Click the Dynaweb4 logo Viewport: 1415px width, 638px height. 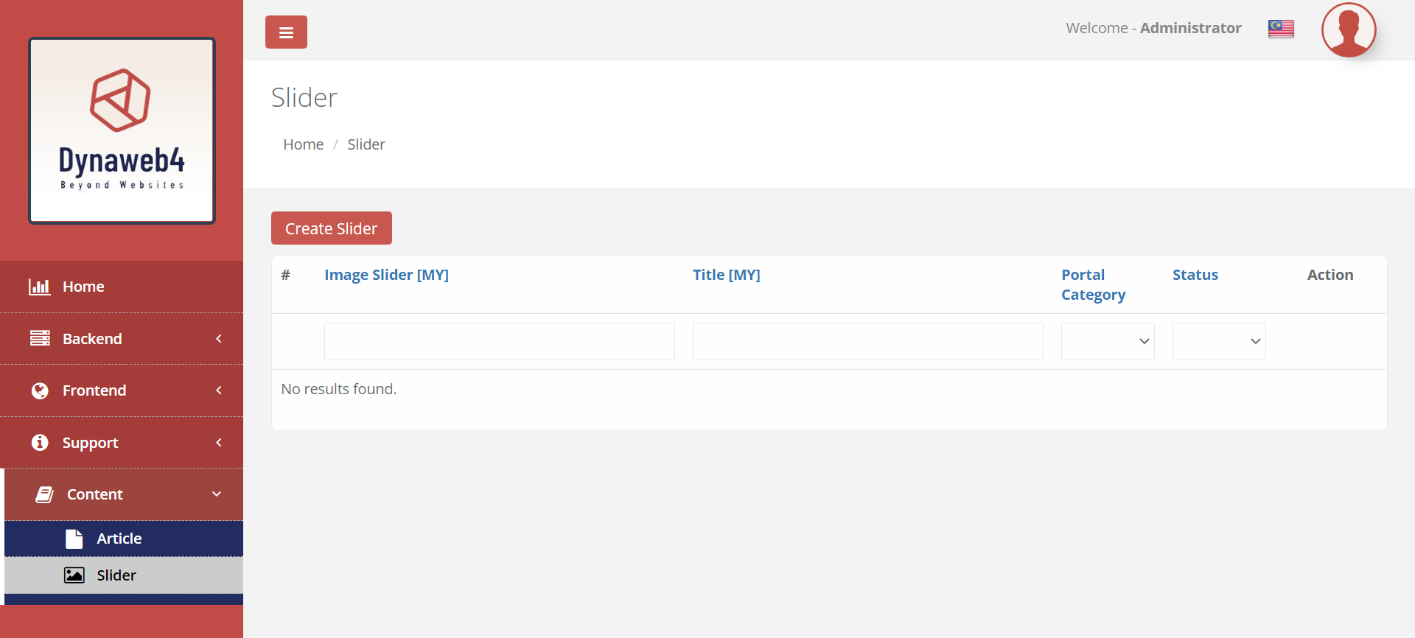122,130
